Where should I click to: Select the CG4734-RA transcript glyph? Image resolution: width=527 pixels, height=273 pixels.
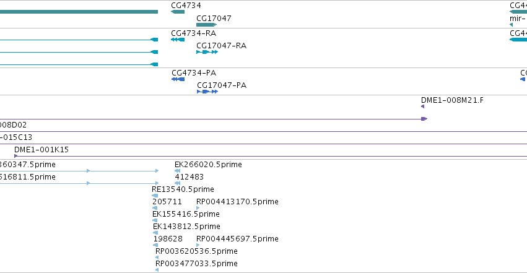click(x=178, y=40)
